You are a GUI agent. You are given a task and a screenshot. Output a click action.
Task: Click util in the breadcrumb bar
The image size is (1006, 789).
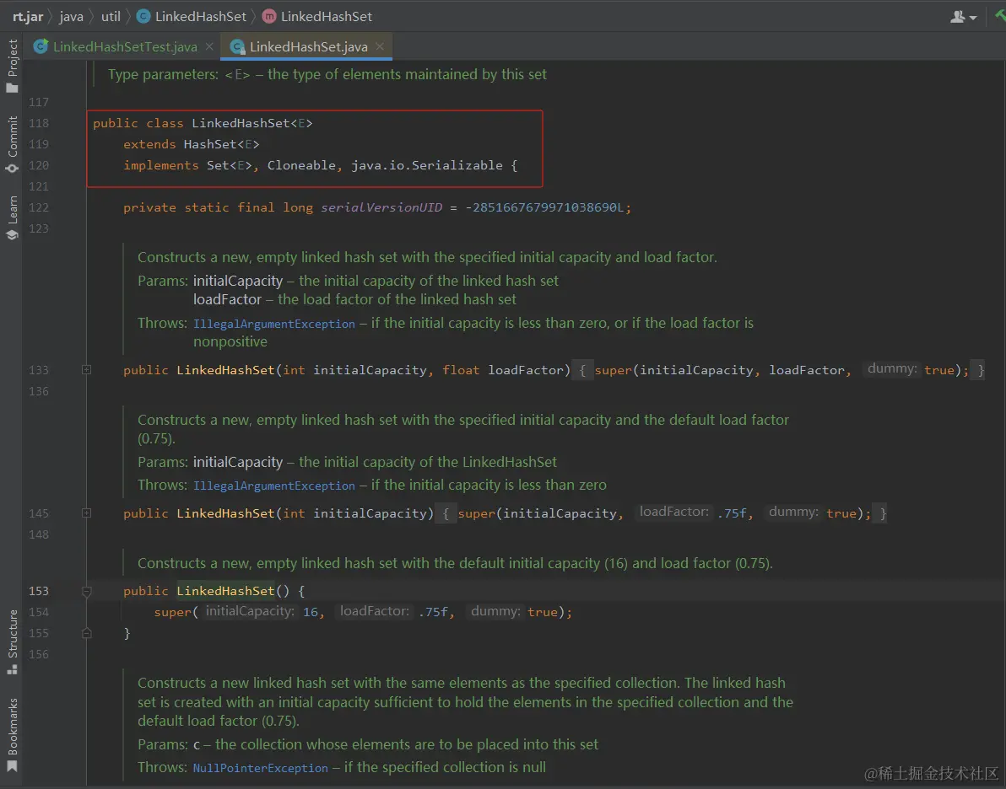pos(111,17)
